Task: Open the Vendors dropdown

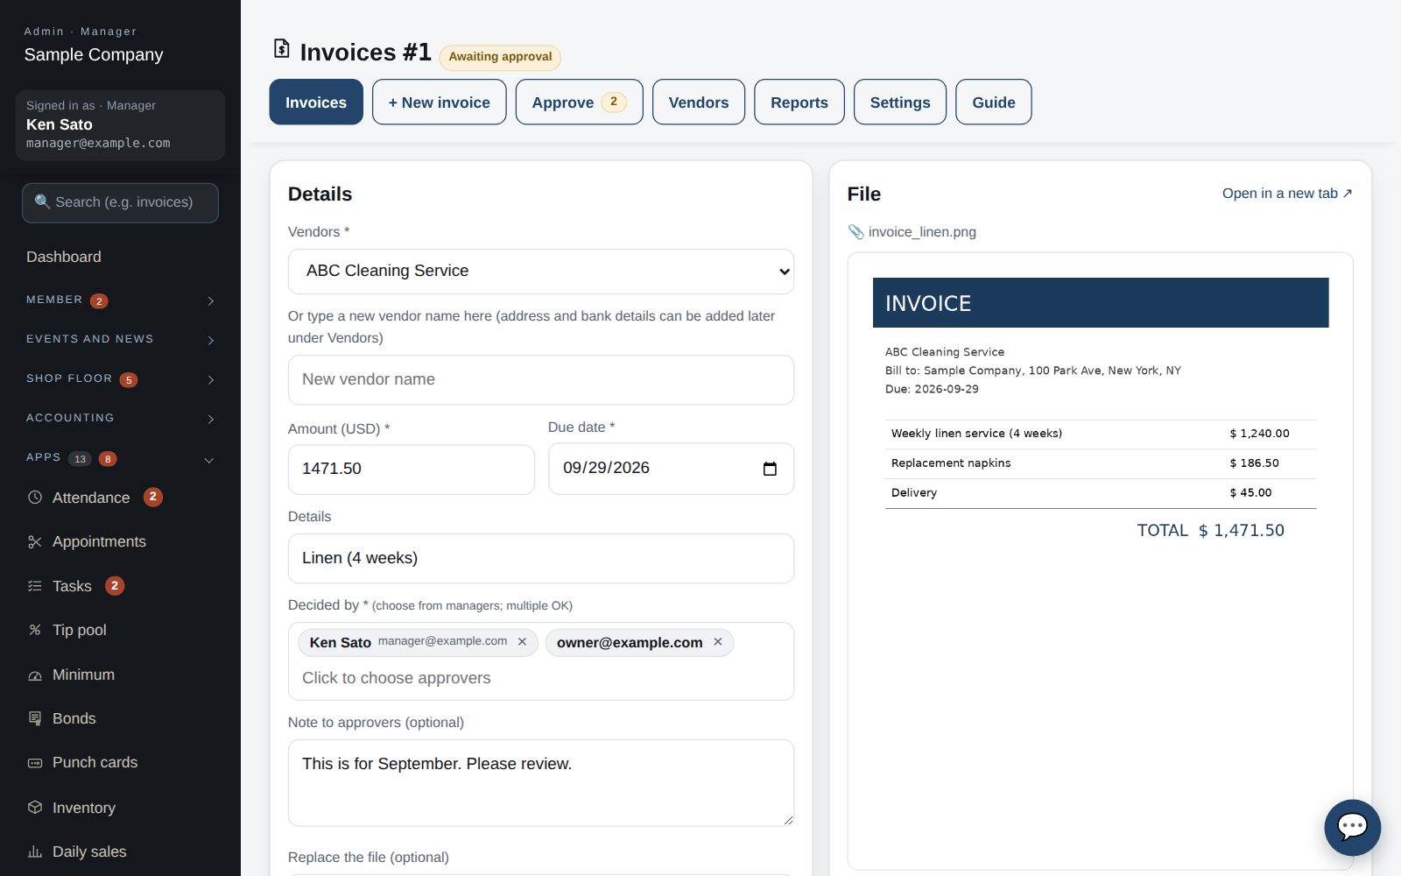Action: (x=541, y=272)
